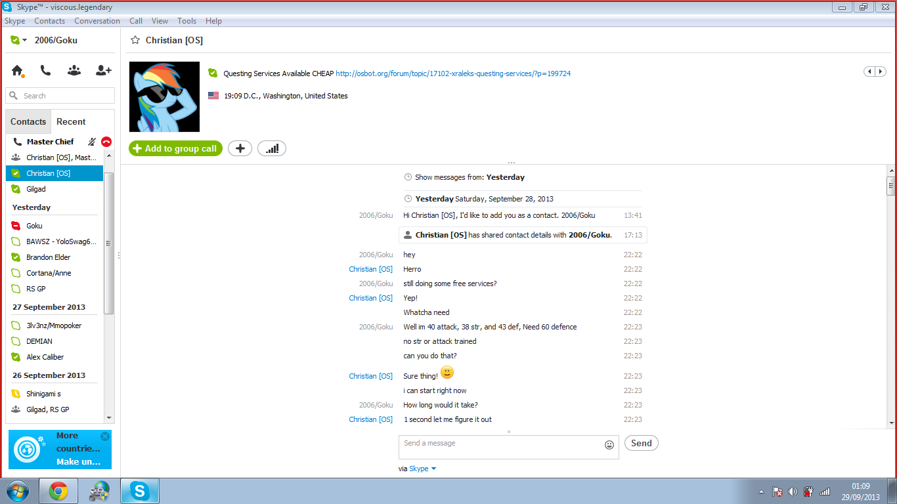The image size is (897, 504).
Task: Open status dropdown next to 2006/Goku
Action: coord(24,40)
